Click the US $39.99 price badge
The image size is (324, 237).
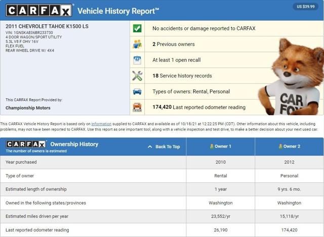pos(306,7)
